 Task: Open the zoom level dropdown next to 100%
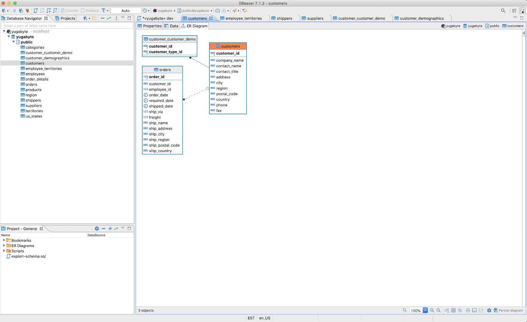pos(426,310)
